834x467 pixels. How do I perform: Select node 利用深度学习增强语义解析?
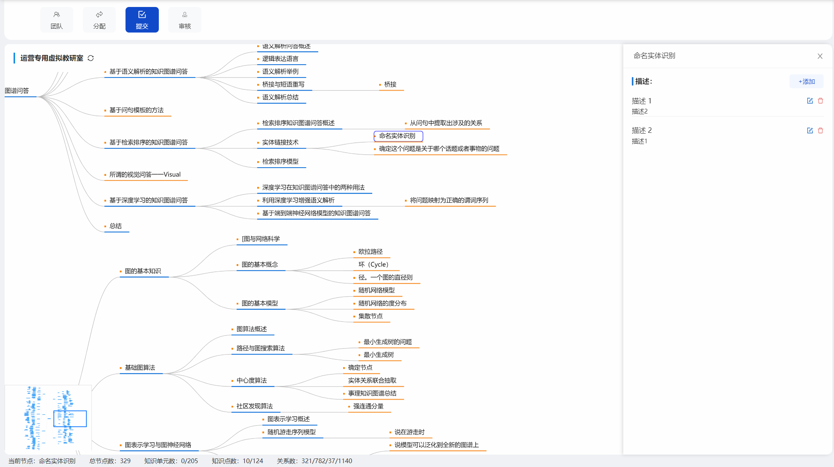point(298,200)
